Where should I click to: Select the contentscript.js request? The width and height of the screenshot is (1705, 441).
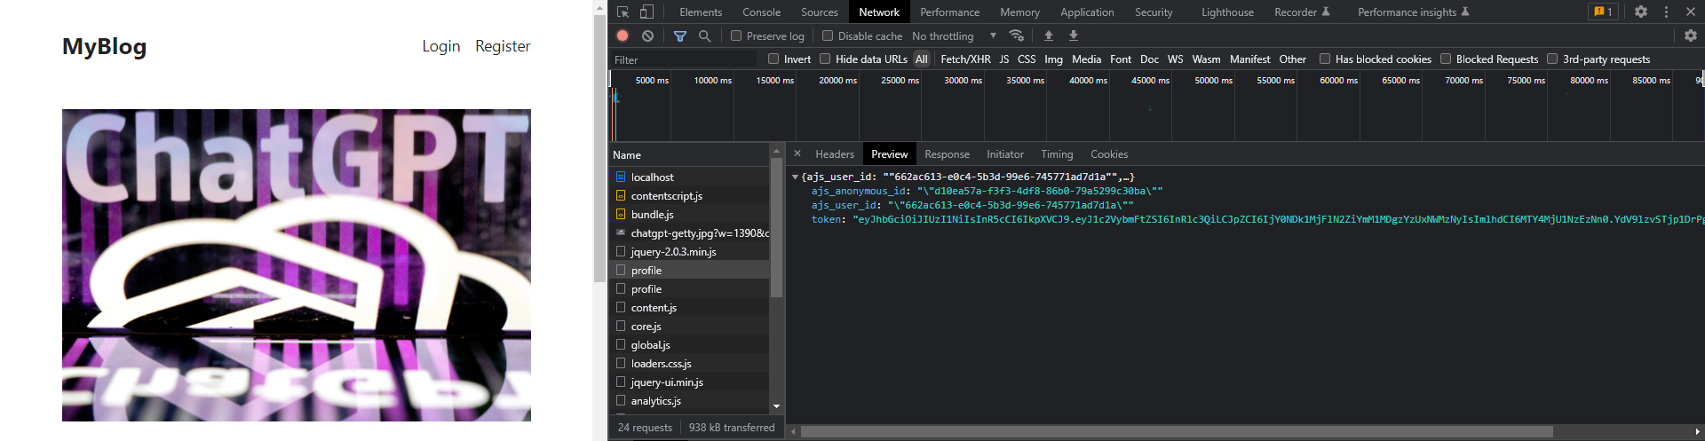[x=689, y=196]
